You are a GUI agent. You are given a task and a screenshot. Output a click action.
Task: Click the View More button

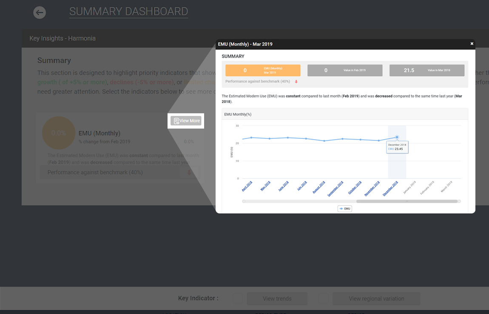(186, 121)
